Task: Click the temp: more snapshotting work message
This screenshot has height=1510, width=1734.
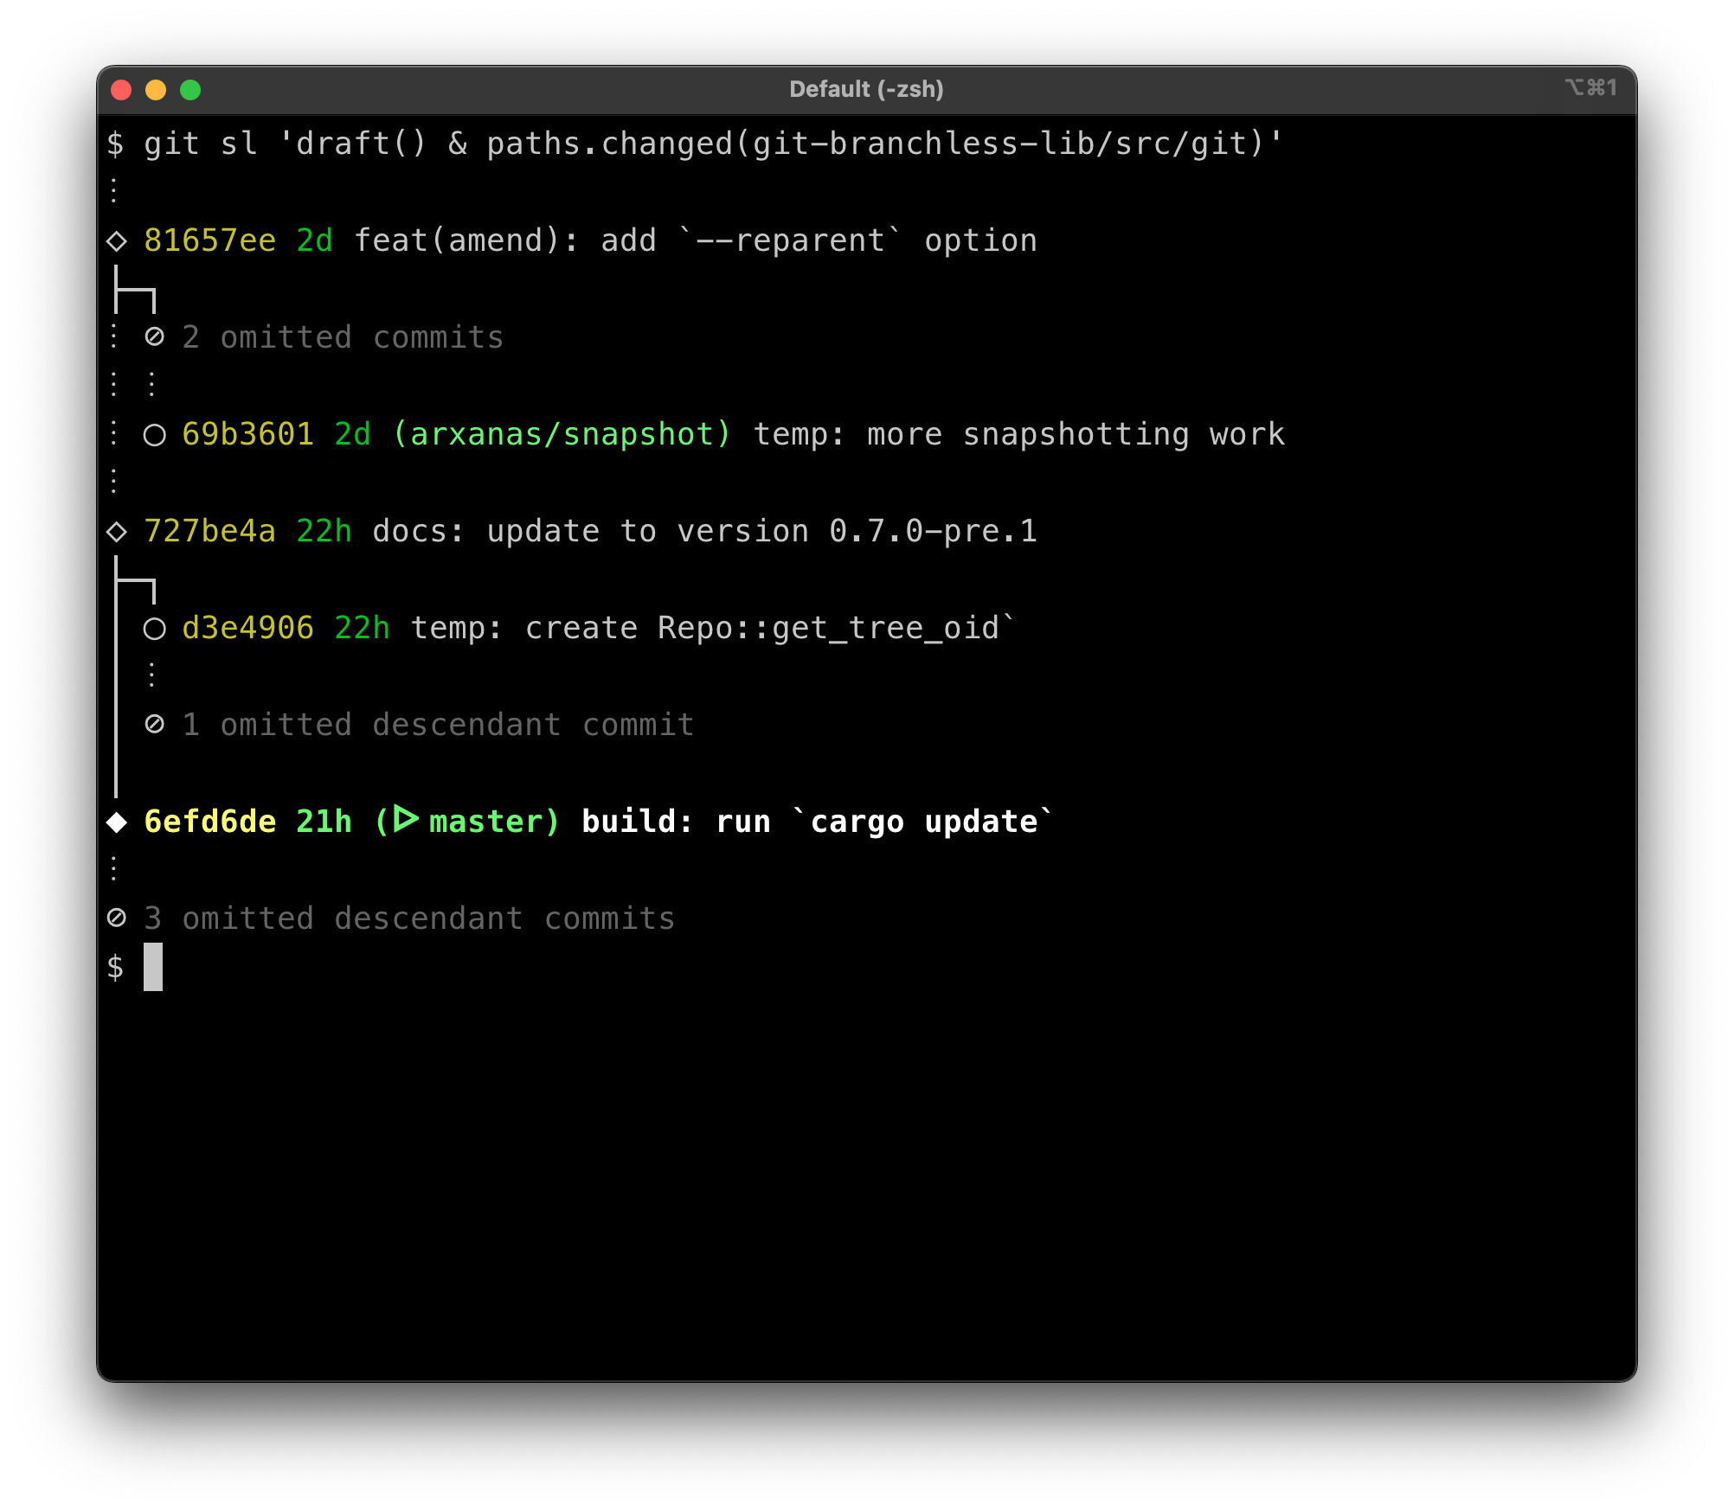Action: 1019,434
